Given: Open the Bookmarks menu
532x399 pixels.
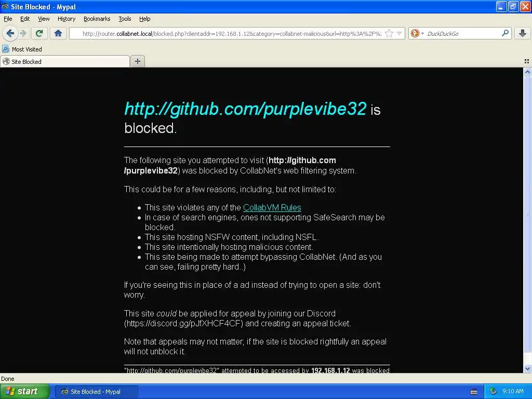Looking at the screenshot, I should point(97,19).
